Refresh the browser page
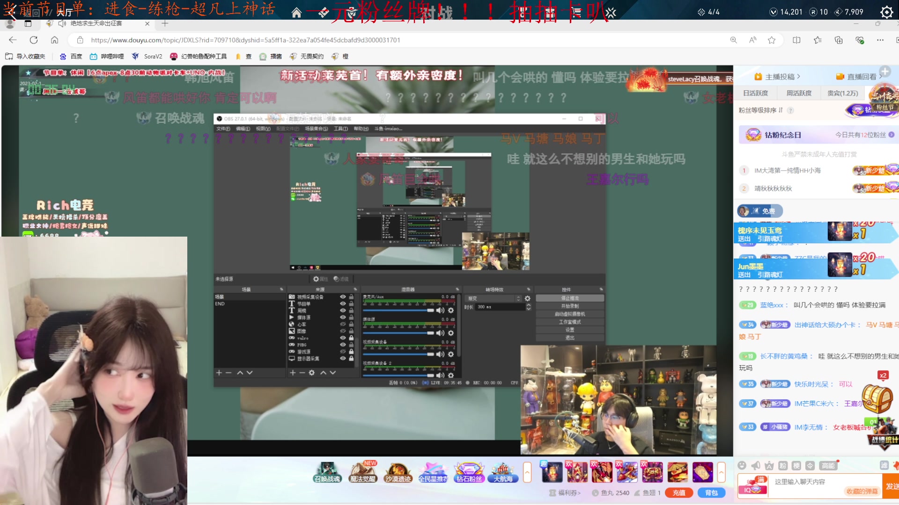 point(34,40)
